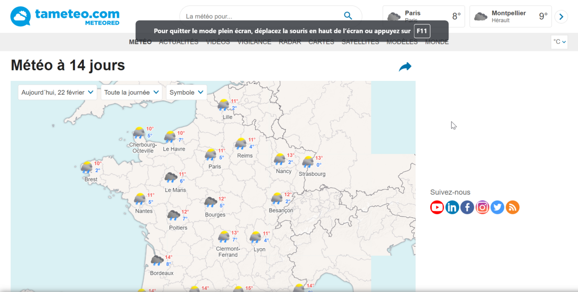Open the ACTUALITÉS menu item
The image size is (578, 292).
point(179,42)
